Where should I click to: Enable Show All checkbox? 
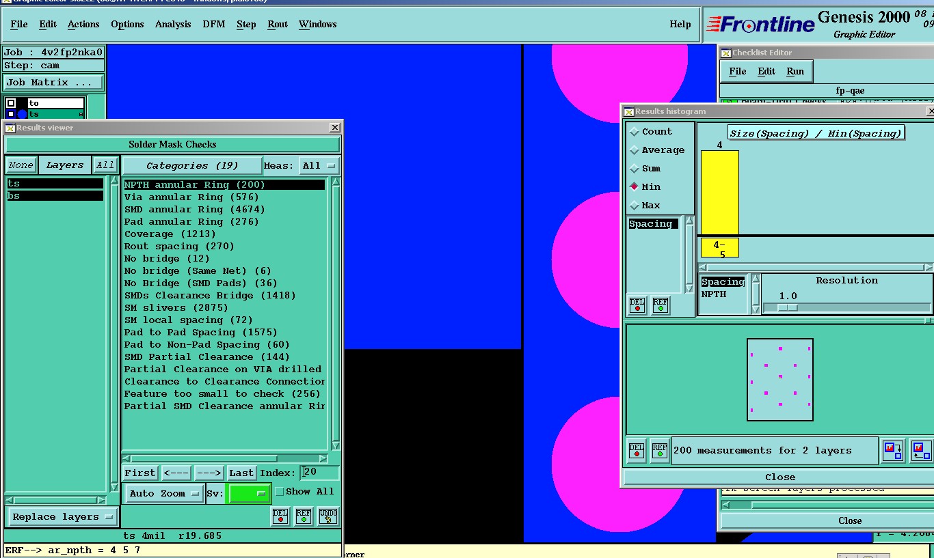point(279,492)
